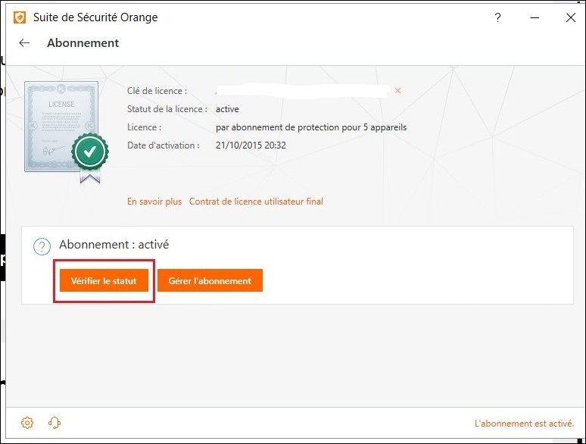Open Contrat de licence utilisateur final

pyautogui.click(x=256, y=202)
